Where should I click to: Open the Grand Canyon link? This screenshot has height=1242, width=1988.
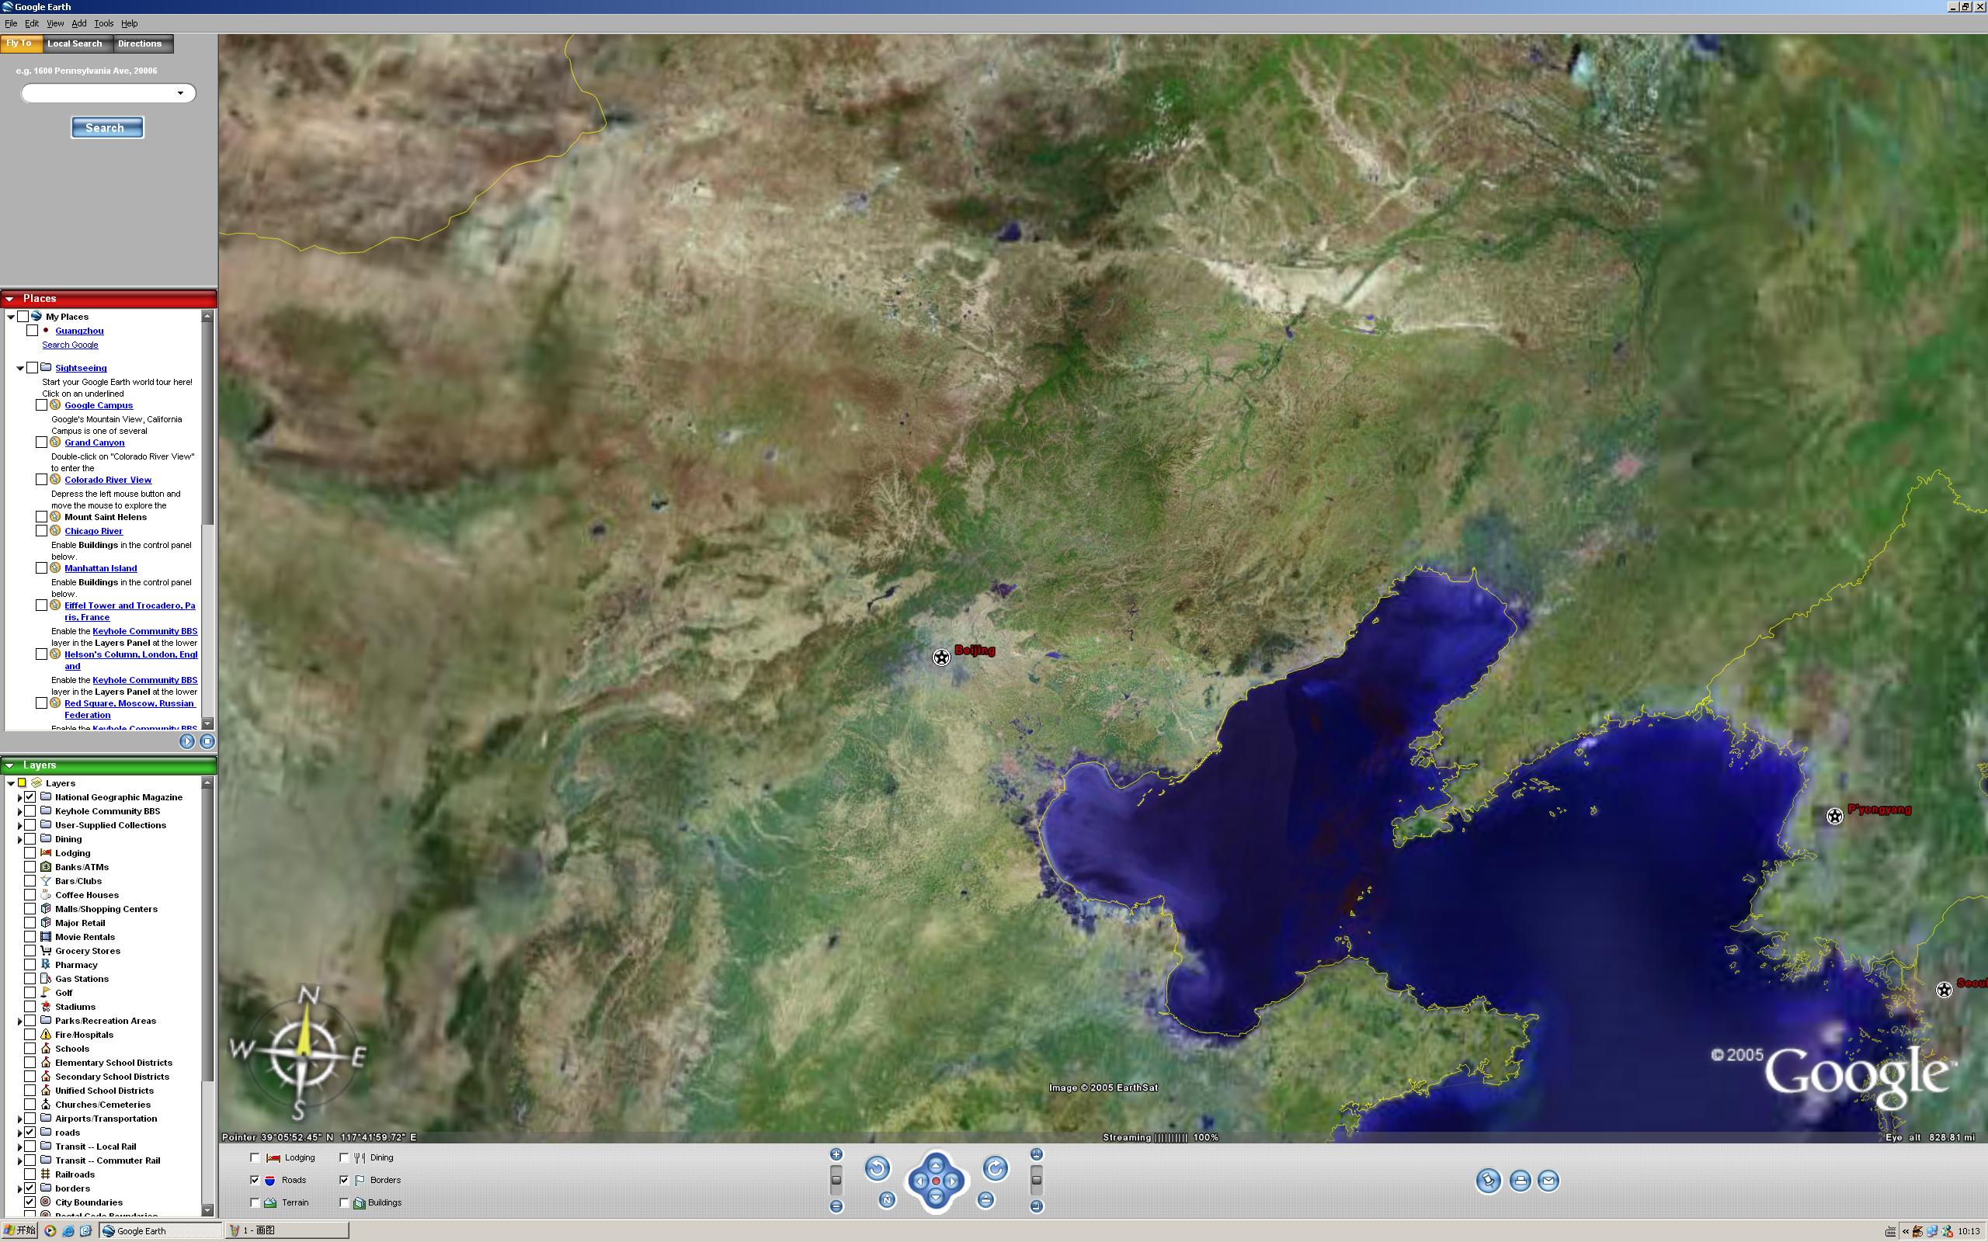(95, 442)
